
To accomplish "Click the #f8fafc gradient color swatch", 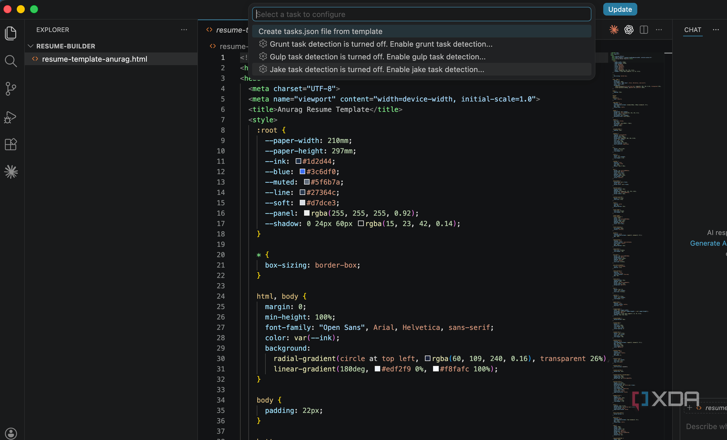I will 436,369.
